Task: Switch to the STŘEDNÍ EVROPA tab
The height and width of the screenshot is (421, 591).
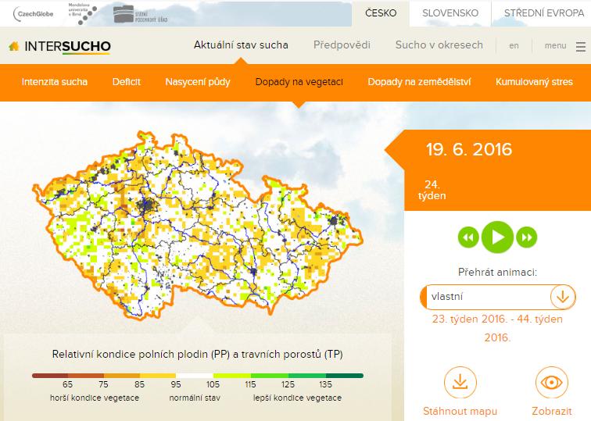Action: (544, 13)
